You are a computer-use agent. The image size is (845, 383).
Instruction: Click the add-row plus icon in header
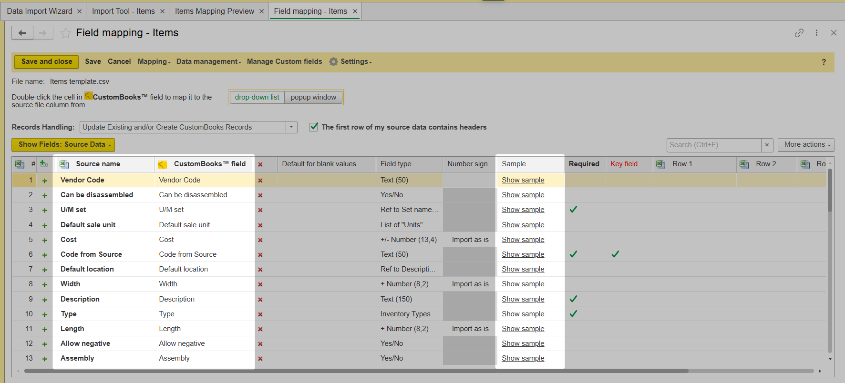point(44,164)
